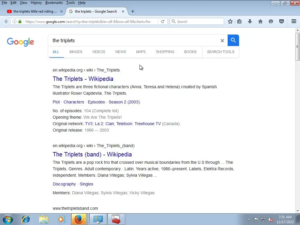The height and width of the screenshot is (225, 300).
Task: Select the SHOPPING search tab
Action: point(165,52)
